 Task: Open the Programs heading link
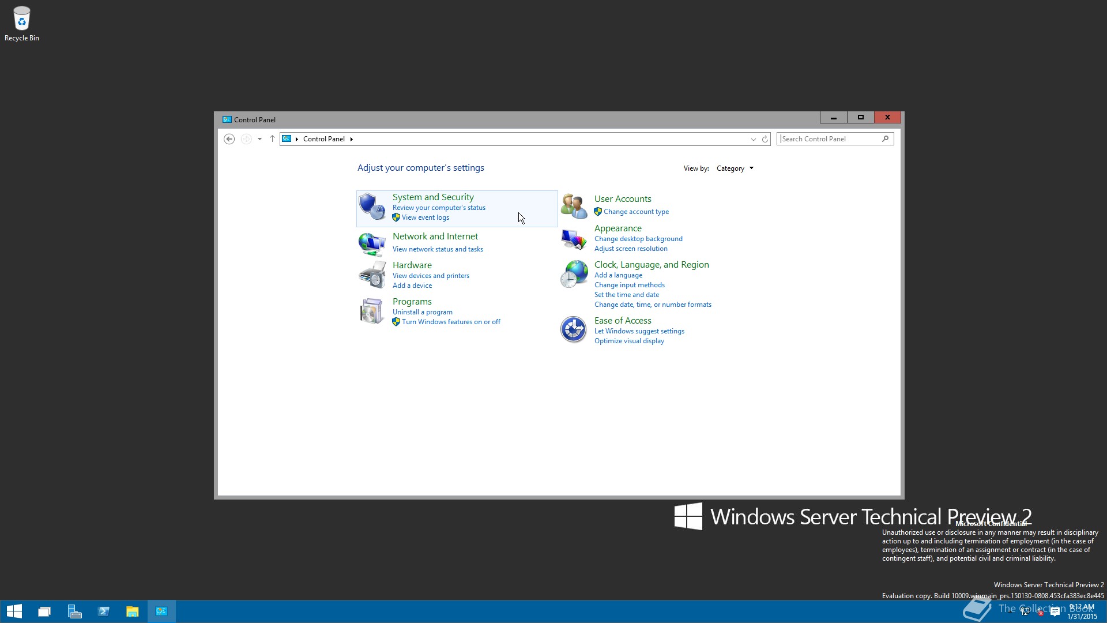pos(412,302)
